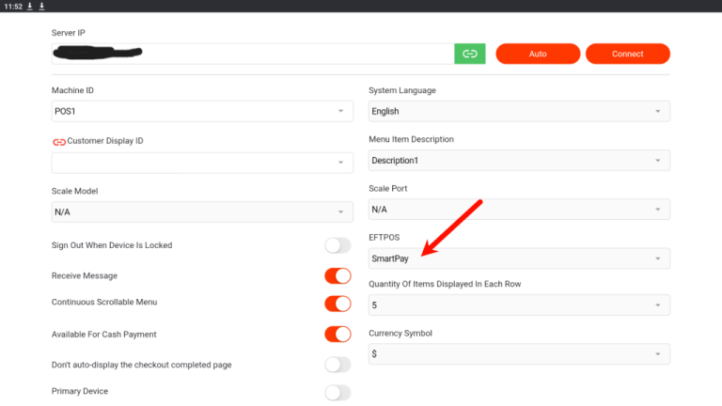
Task: Click second download icon in status bar
Action: (x=41, y=6)
